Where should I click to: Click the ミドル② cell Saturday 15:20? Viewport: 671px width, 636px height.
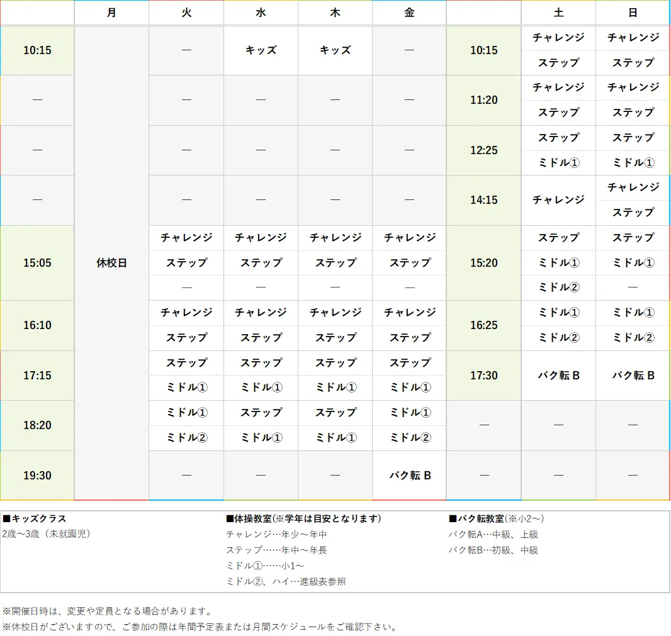(558, 287)
